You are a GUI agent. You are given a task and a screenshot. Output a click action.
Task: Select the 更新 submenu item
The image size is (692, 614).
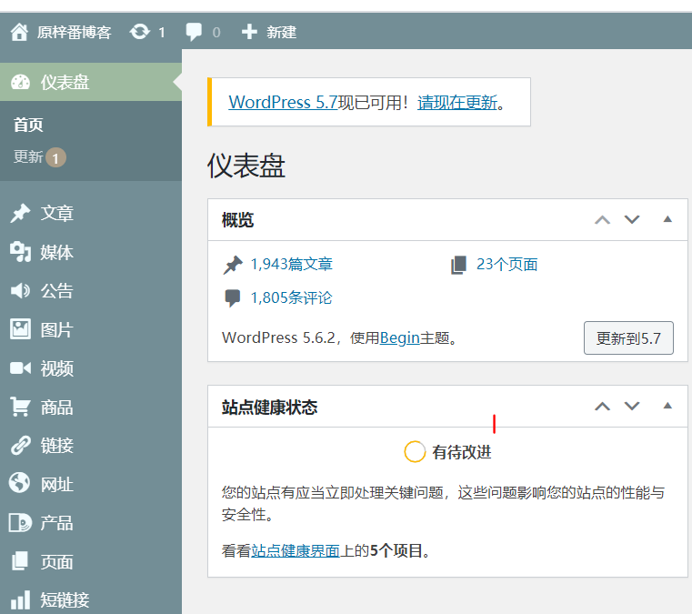point(28,156)
